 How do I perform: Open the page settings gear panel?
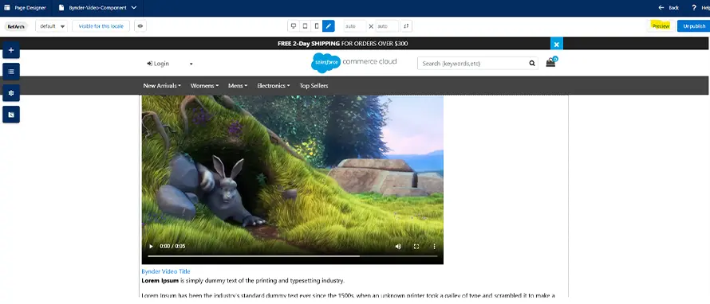pyautogui.click(x=11, y=93)
